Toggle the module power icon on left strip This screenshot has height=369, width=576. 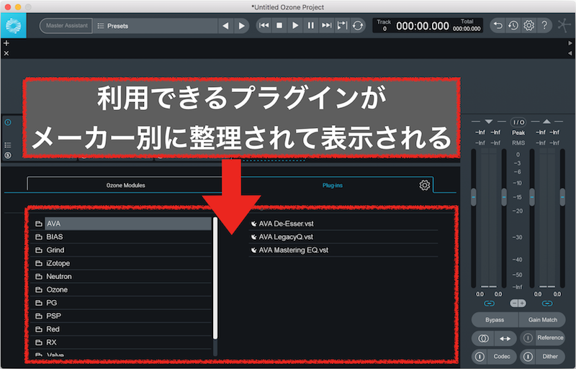(8, 122)
